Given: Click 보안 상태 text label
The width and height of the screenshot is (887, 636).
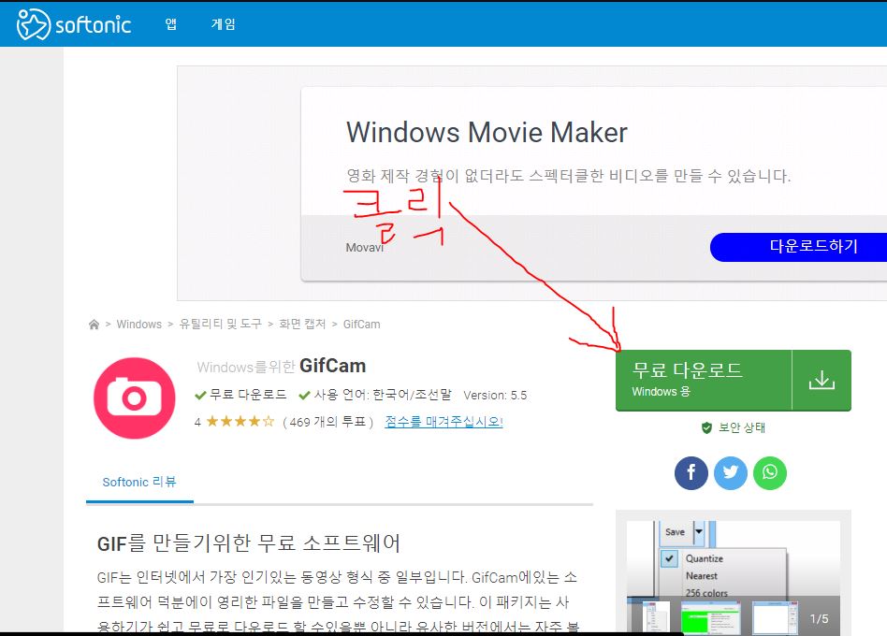Looking at the screenshot, I should (742, 428).
